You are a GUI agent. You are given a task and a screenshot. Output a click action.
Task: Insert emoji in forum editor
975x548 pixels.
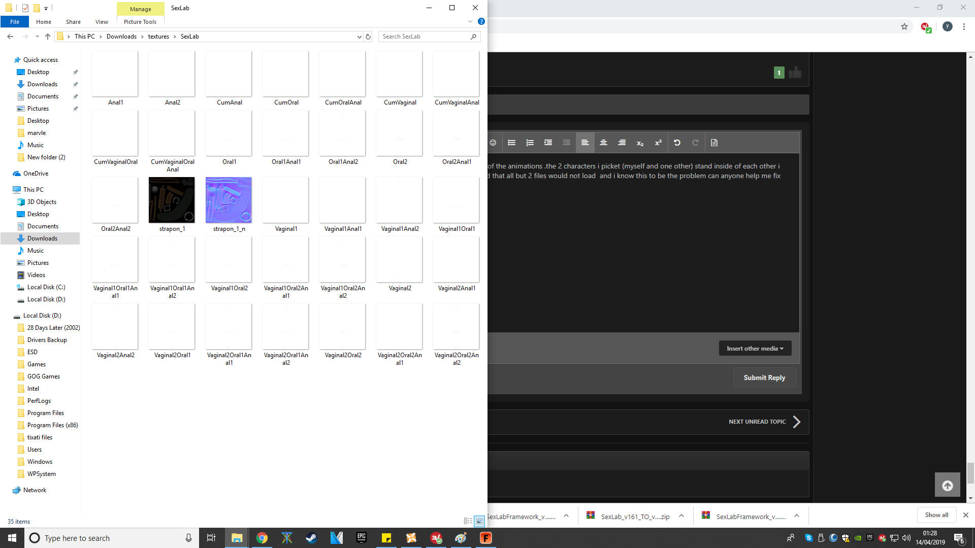[x=493, y=143]
